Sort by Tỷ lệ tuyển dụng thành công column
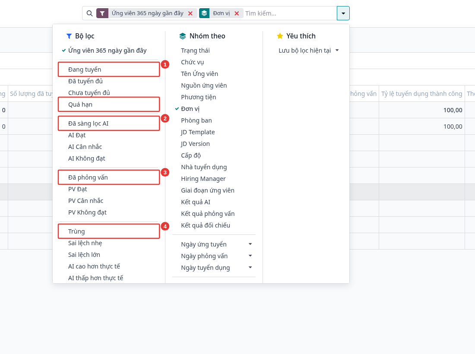The height and width of the screenshot is (354, 475). (x=421, y=94)
